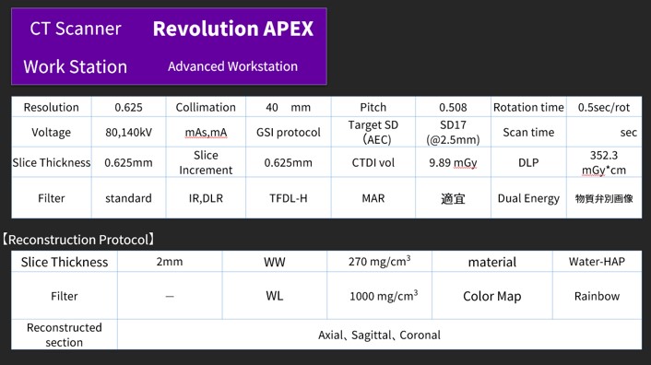Click the 'SD17 (@2.5mm)' value
The width and height of the screenshot is (651, 365).
[x=453, y=132]
